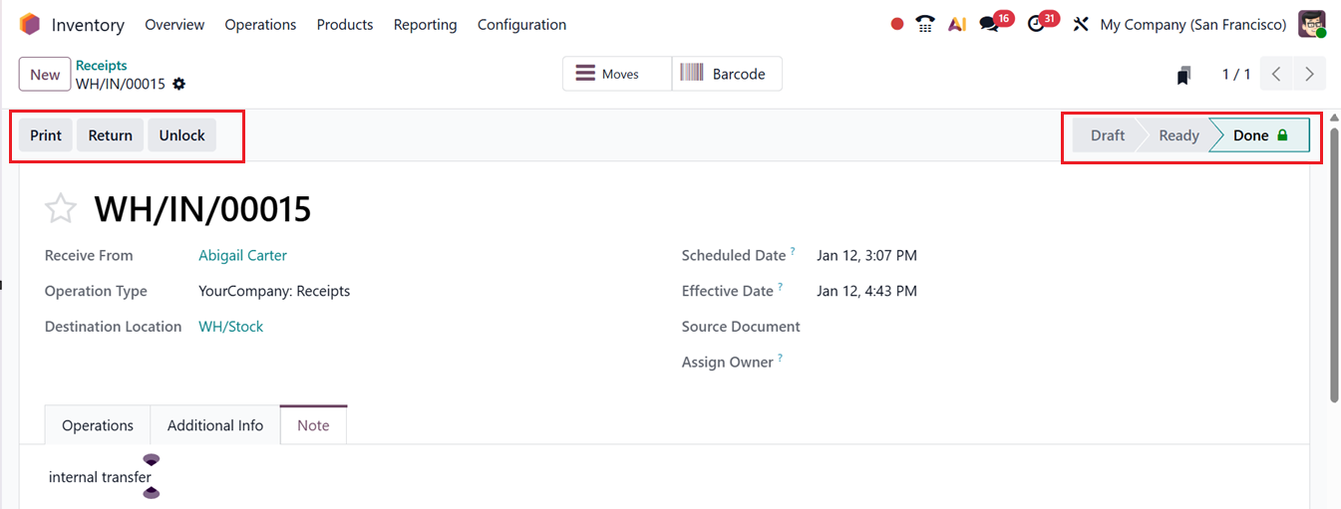Screen dimensions: 1341x509
Task: Select the Operations tab
Action: pyautogui.click(x=98, y=425)
